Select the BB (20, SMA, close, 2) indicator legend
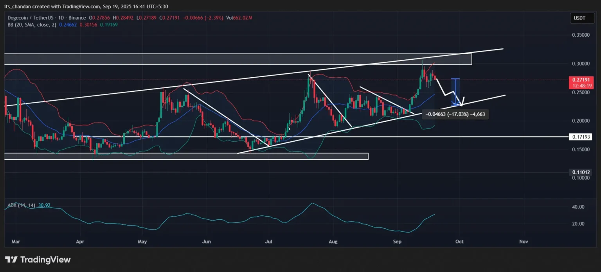Screen dimensions: 601x272 point(31,25)
